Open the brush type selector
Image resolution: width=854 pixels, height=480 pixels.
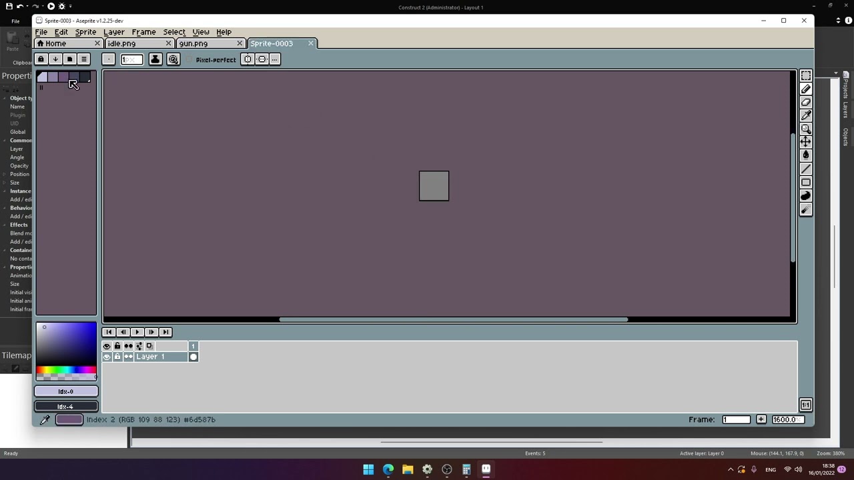click(109, 59)
